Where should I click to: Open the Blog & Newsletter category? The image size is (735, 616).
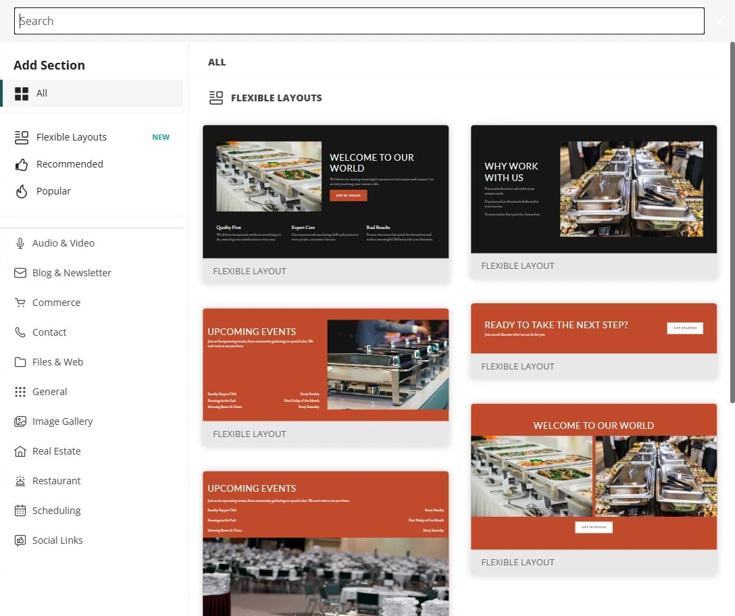pos(93,273)
